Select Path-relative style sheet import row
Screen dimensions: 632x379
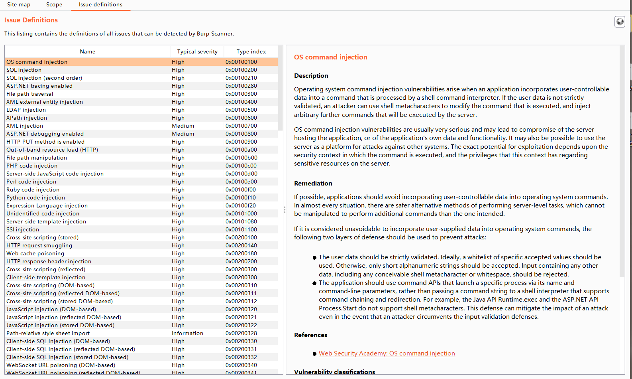click(x=141, y=333)
